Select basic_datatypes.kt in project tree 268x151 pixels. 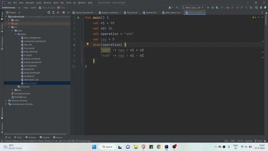coord(32,38)
